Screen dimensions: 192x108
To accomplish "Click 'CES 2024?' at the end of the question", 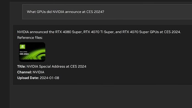I will click(x=95, y=12).
